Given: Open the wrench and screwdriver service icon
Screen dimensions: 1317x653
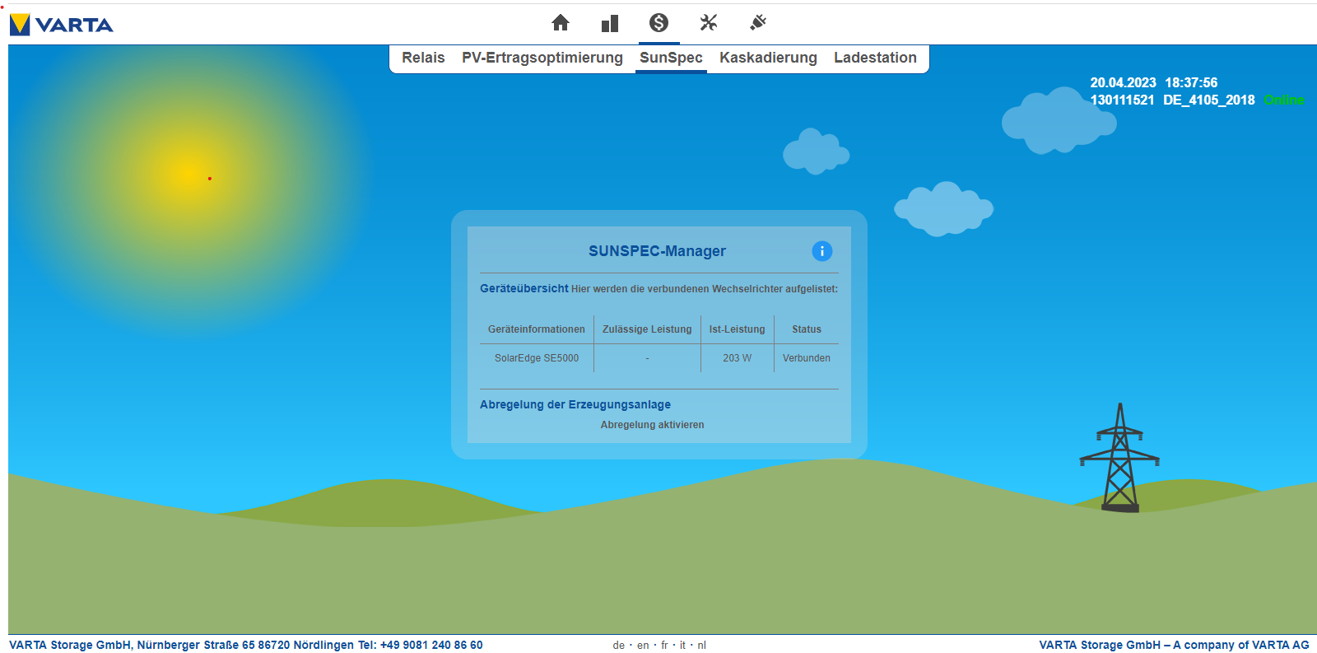Looking at the screenshot, I should 709,23.
